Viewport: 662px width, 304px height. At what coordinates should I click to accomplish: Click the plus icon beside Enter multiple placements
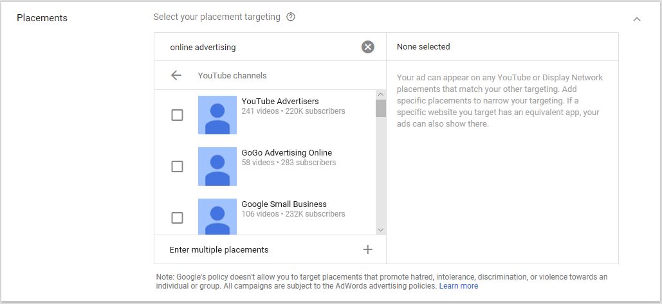pos(368,249)
